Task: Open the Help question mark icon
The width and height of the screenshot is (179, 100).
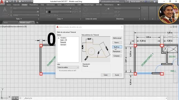Action: pyautogui.click(x=155, y=1)
